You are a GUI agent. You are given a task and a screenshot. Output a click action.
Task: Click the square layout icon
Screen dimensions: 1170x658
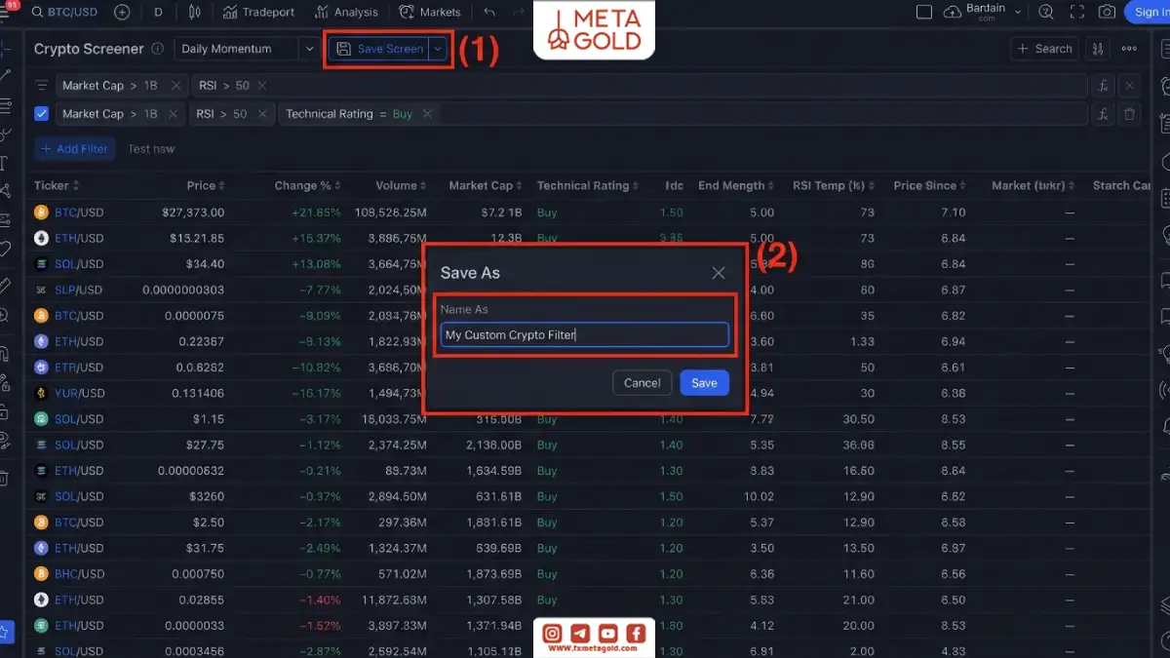(924, 12)
